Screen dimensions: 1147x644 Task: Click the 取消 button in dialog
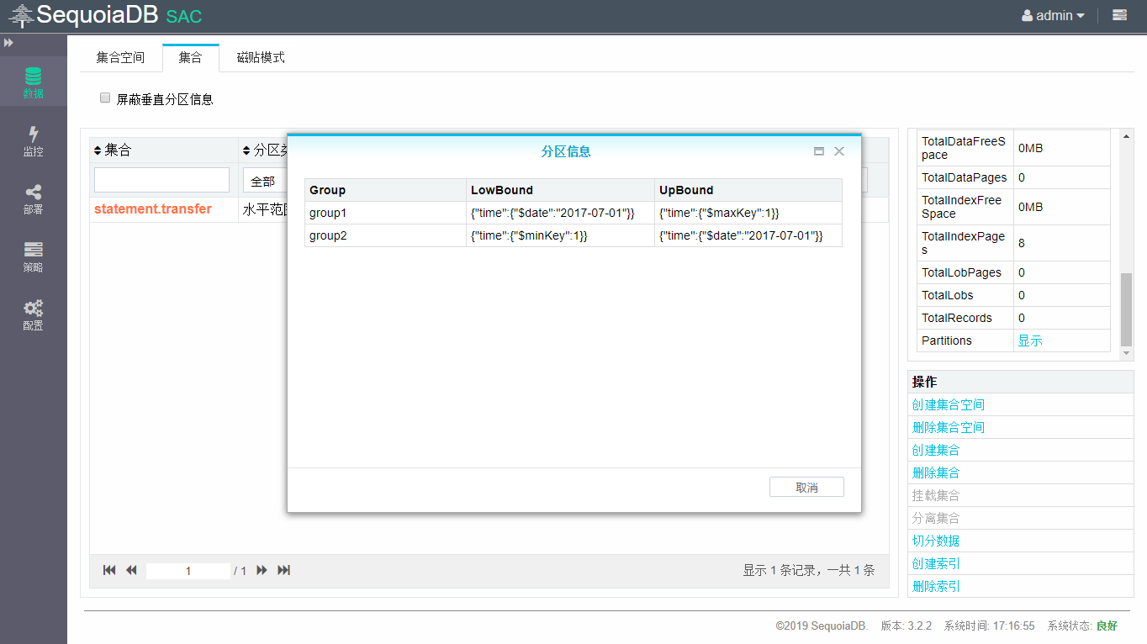(x=806, y=488)
